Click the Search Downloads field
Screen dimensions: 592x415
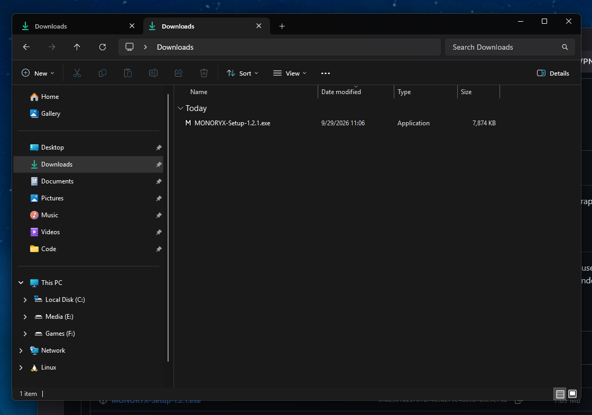coord(510,47)
